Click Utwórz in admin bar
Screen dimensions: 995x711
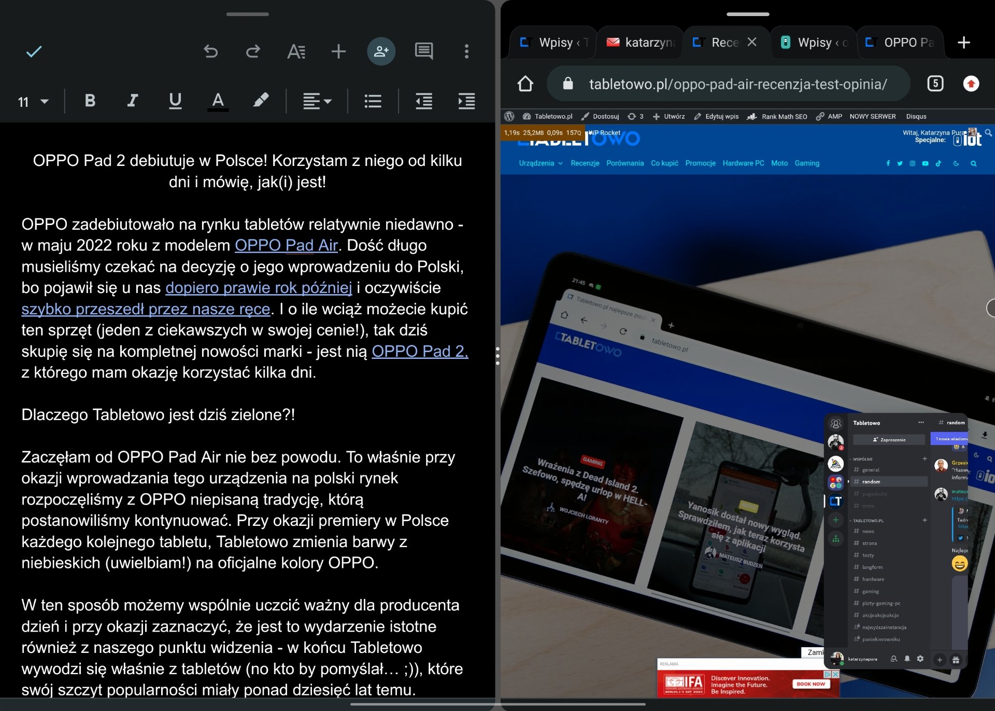tap(669, 117)
